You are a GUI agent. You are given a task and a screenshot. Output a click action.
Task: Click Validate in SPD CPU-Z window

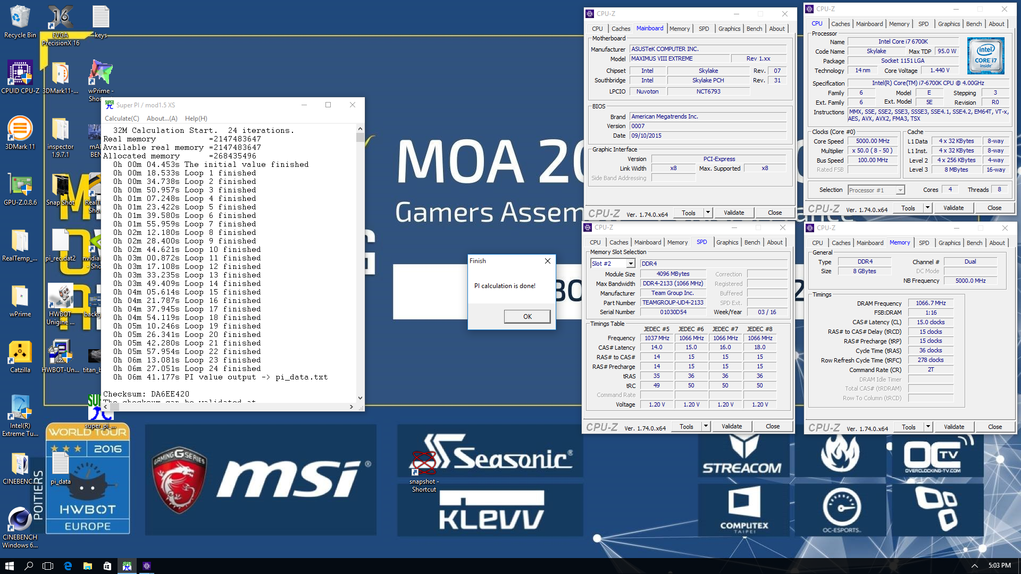pyautogui.click(x=732, y=426)
